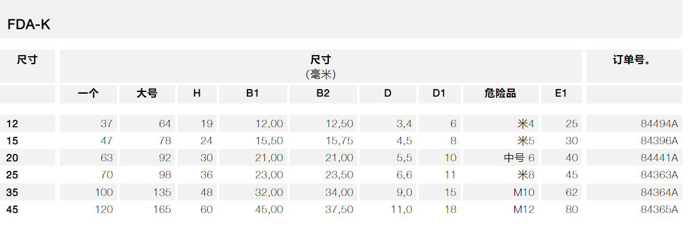Select the row for size 35
Viewport: 690px width, 251px height.
(x=341, y=193)
